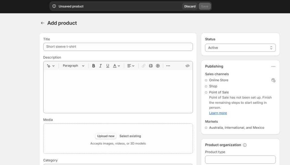Click Product organization info icon
This screenshot has width=290, height=165.
point(245,145)
